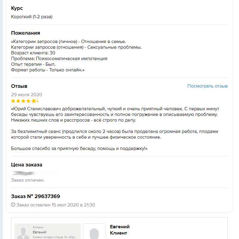The height and width of the screenshot is (239, 239).
Task: Click the "Курс" section heading
Action: click(17, 8)
